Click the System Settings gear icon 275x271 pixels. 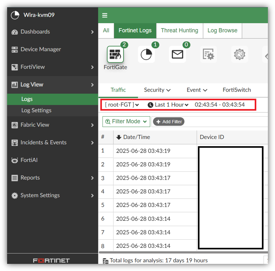coord(15,195)
